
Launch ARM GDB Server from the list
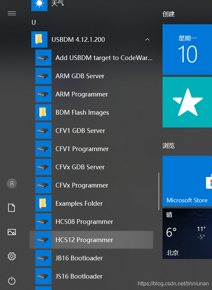80,76
